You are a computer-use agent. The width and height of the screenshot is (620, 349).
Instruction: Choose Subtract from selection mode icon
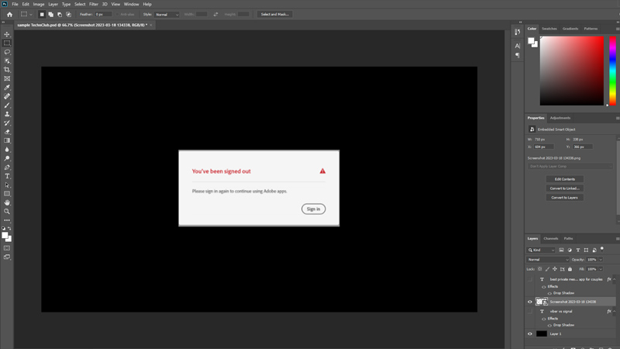click(x=60, y=14)
